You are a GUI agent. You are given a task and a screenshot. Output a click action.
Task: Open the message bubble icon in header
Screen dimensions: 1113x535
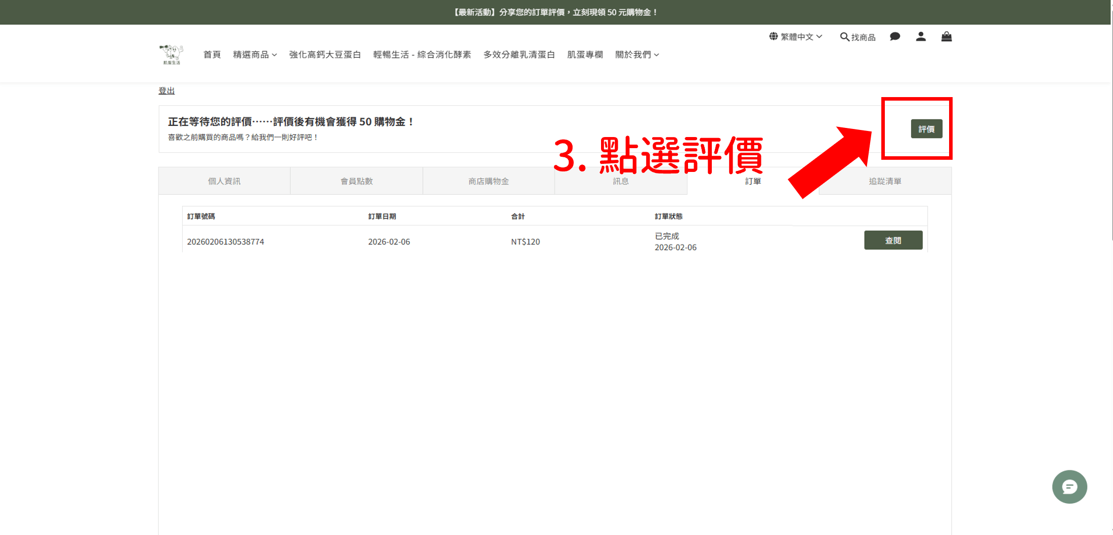895,36
